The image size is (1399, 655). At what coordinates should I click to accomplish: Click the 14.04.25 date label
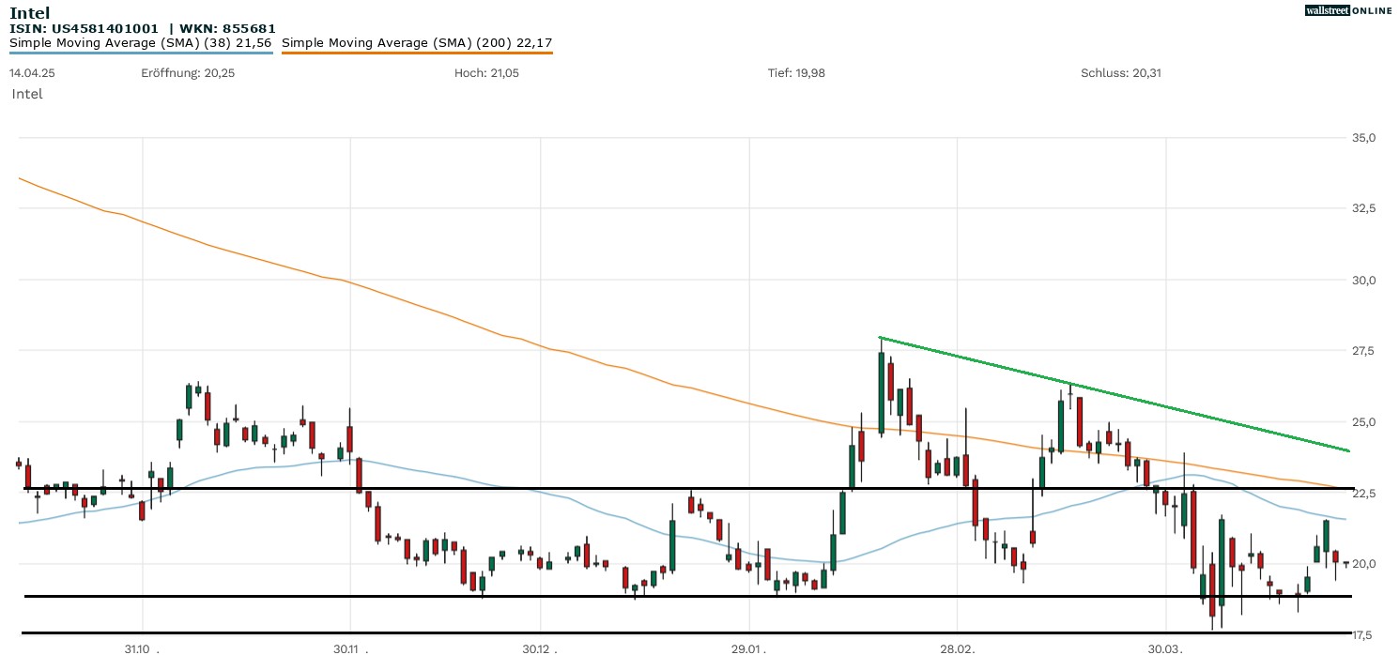point(28,73)
